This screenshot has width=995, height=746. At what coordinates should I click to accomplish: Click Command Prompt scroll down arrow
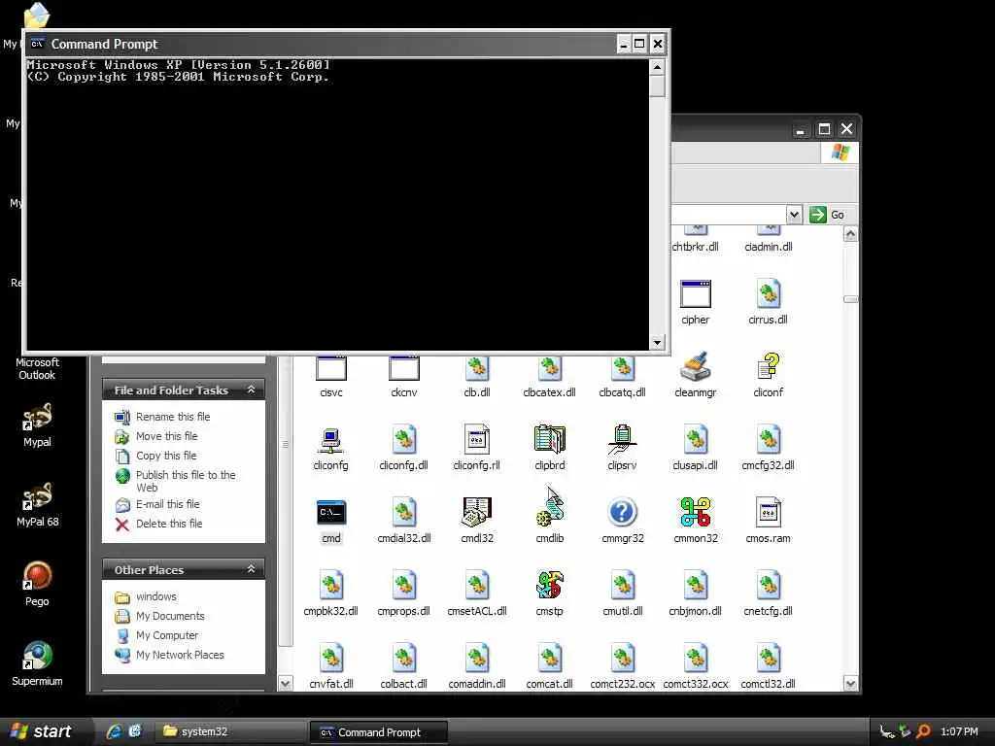click(657, 343)
